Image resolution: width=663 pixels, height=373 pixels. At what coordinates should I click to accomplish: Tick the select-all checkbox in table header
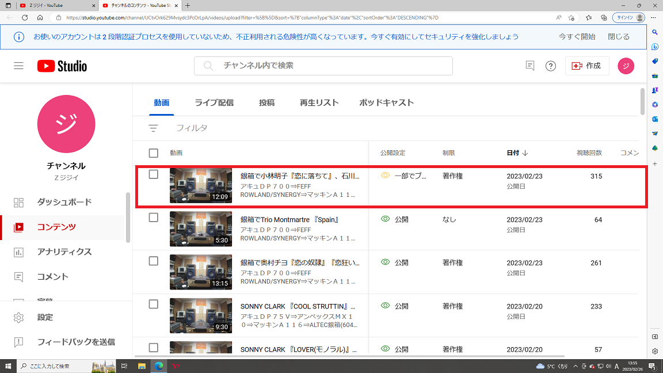tap(154, 153)
